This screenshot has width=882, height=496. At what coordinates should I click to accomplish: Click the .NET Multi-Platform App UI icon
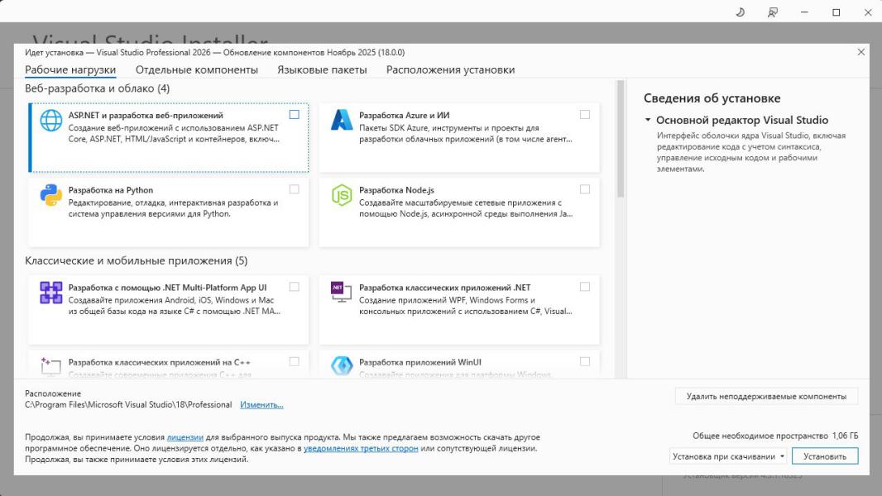pos(51,293)
